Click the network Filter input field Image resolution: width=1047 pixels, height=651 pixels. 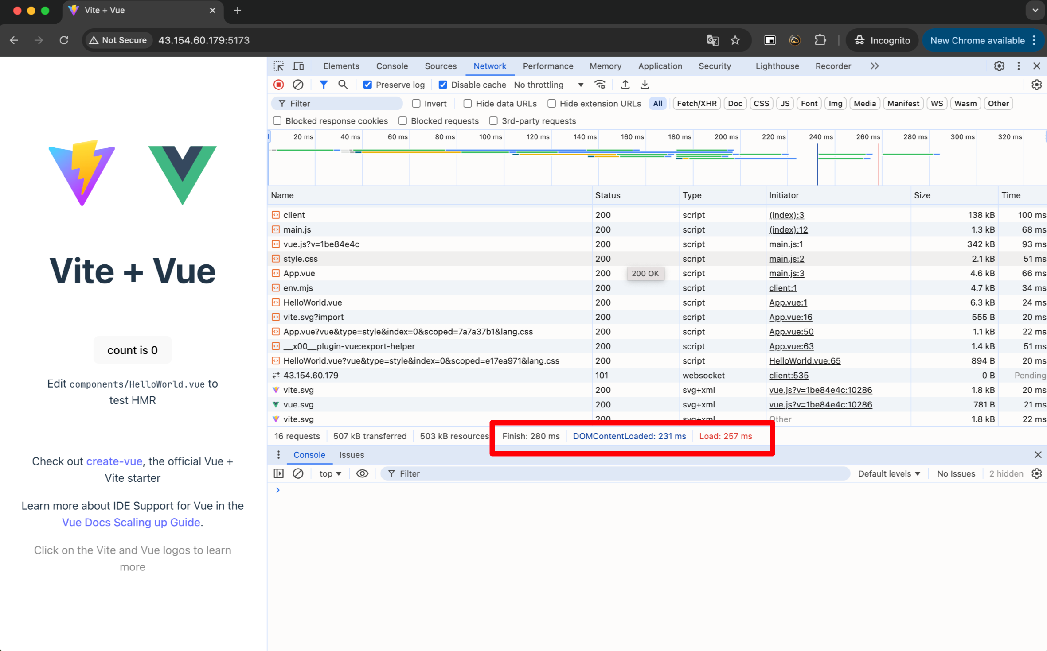[337, 103]
